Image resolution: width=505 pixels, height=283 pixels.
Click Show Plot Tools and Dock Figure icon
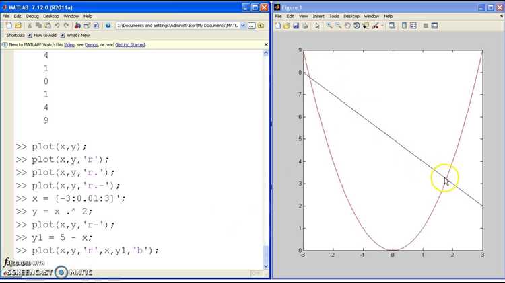click(x=434, y=26)
